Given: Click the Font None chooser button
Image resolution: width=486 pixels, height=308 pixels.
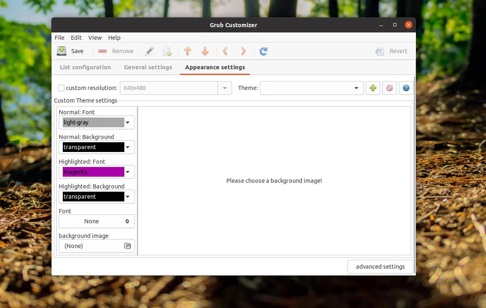Looking at the screenshot, I should 97,221.
